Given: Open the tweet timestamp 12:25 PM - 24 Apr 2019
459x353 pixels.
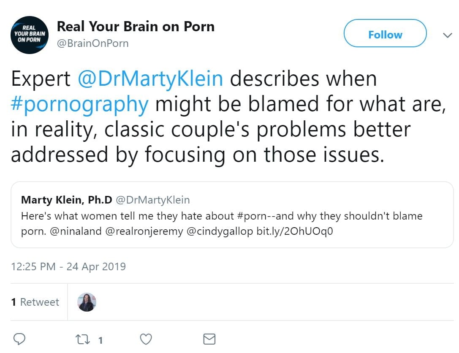Looking at the screenshot, I should click(68, 266).
